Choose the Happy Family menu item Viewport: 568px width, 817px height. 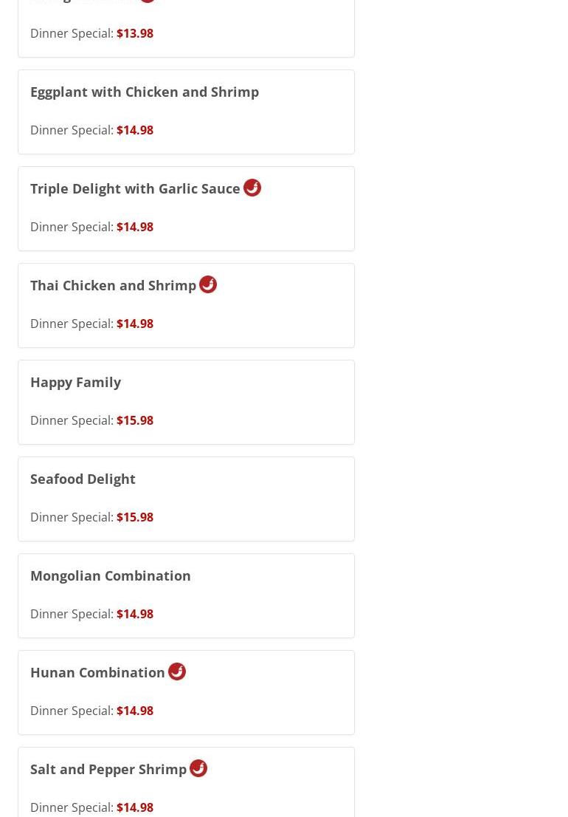(75, 382)
